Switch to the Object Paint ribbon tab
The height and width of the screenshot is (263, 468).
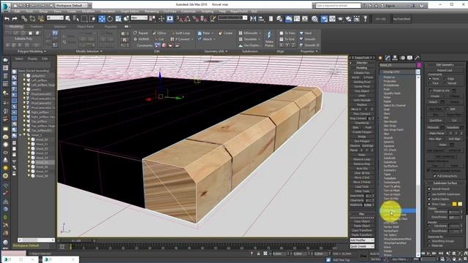click(x=86, y=26)
